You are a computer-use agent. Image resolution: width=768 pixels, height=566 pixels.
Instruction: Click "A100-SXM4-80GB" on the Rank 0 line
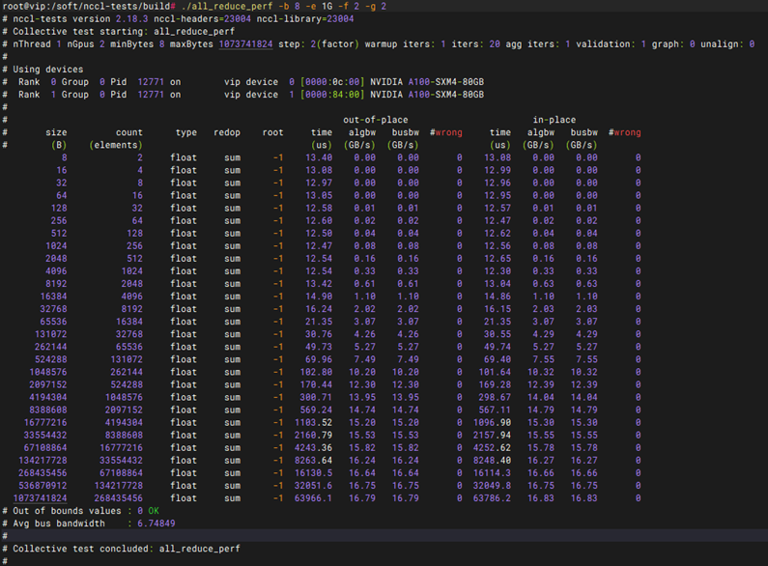click(x=445, y=82)
